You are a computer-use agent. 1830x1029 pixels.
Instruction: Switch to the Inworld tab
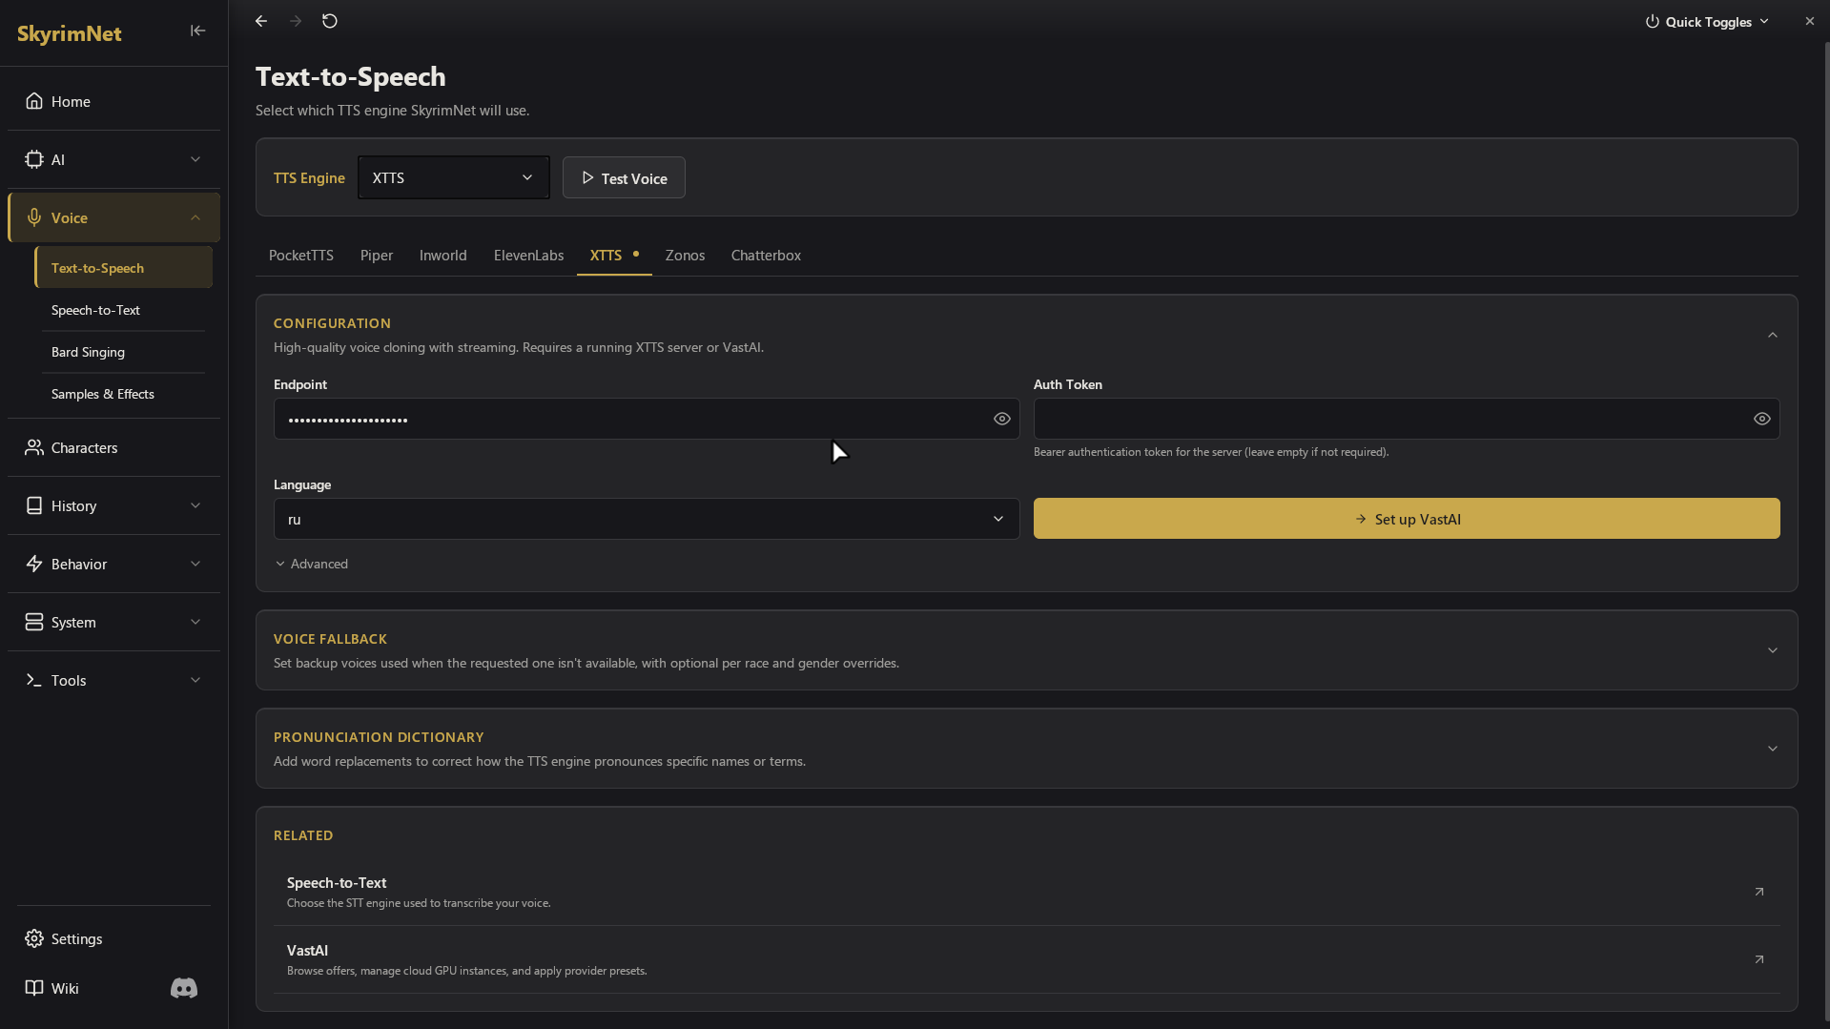(x=443, y=256)
